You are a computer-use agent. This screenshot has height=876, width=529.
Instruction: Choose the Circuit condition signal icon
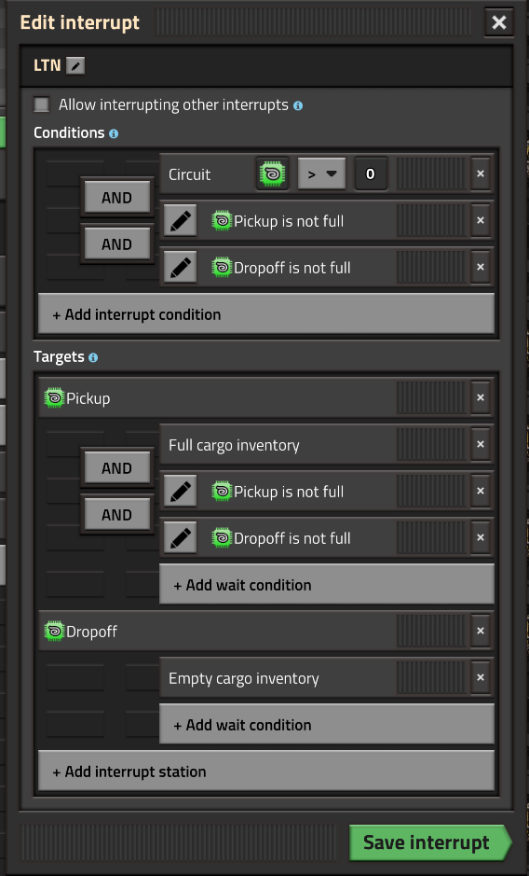pos(272,174)
